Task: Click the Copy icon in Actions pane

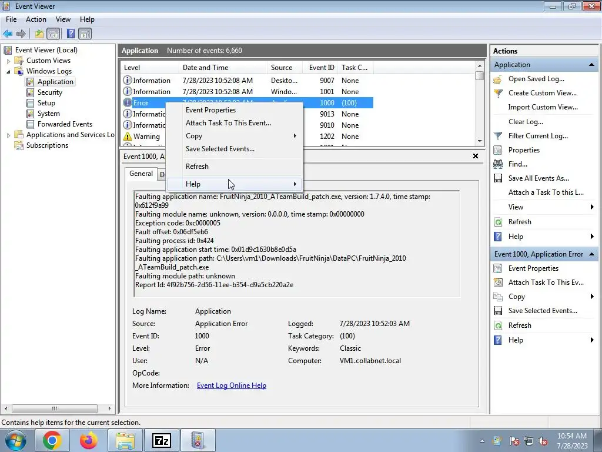Action: tap(497, 297)
